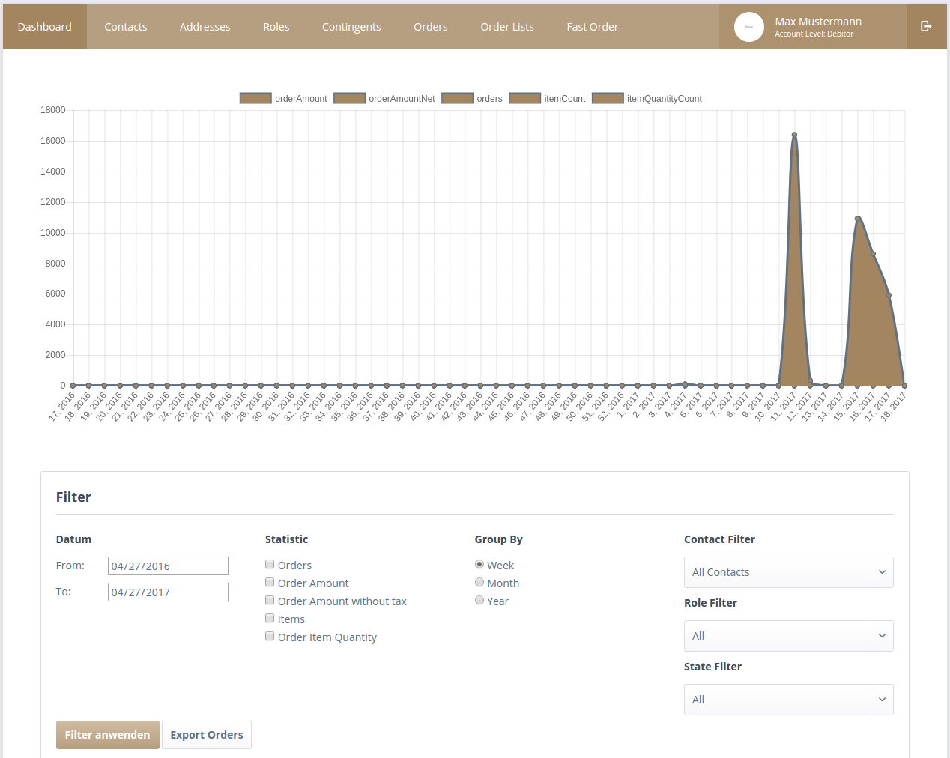Click the From date input field

pos(168,566)
